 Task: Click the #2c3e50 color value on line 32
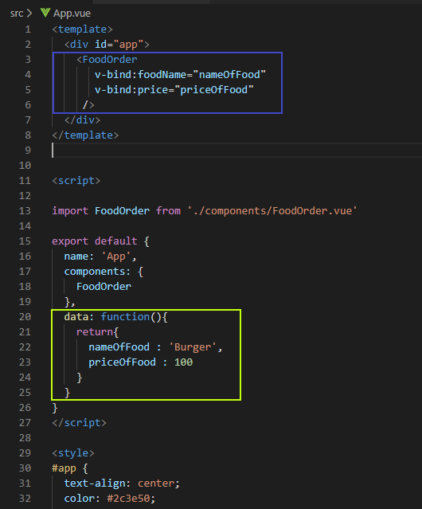pos(128,499)
